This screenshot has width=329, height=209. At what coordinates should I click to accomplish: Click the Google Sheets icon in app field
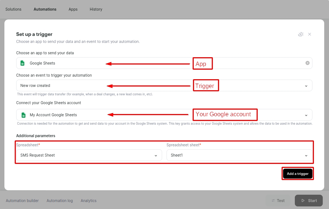click(23, 63)
